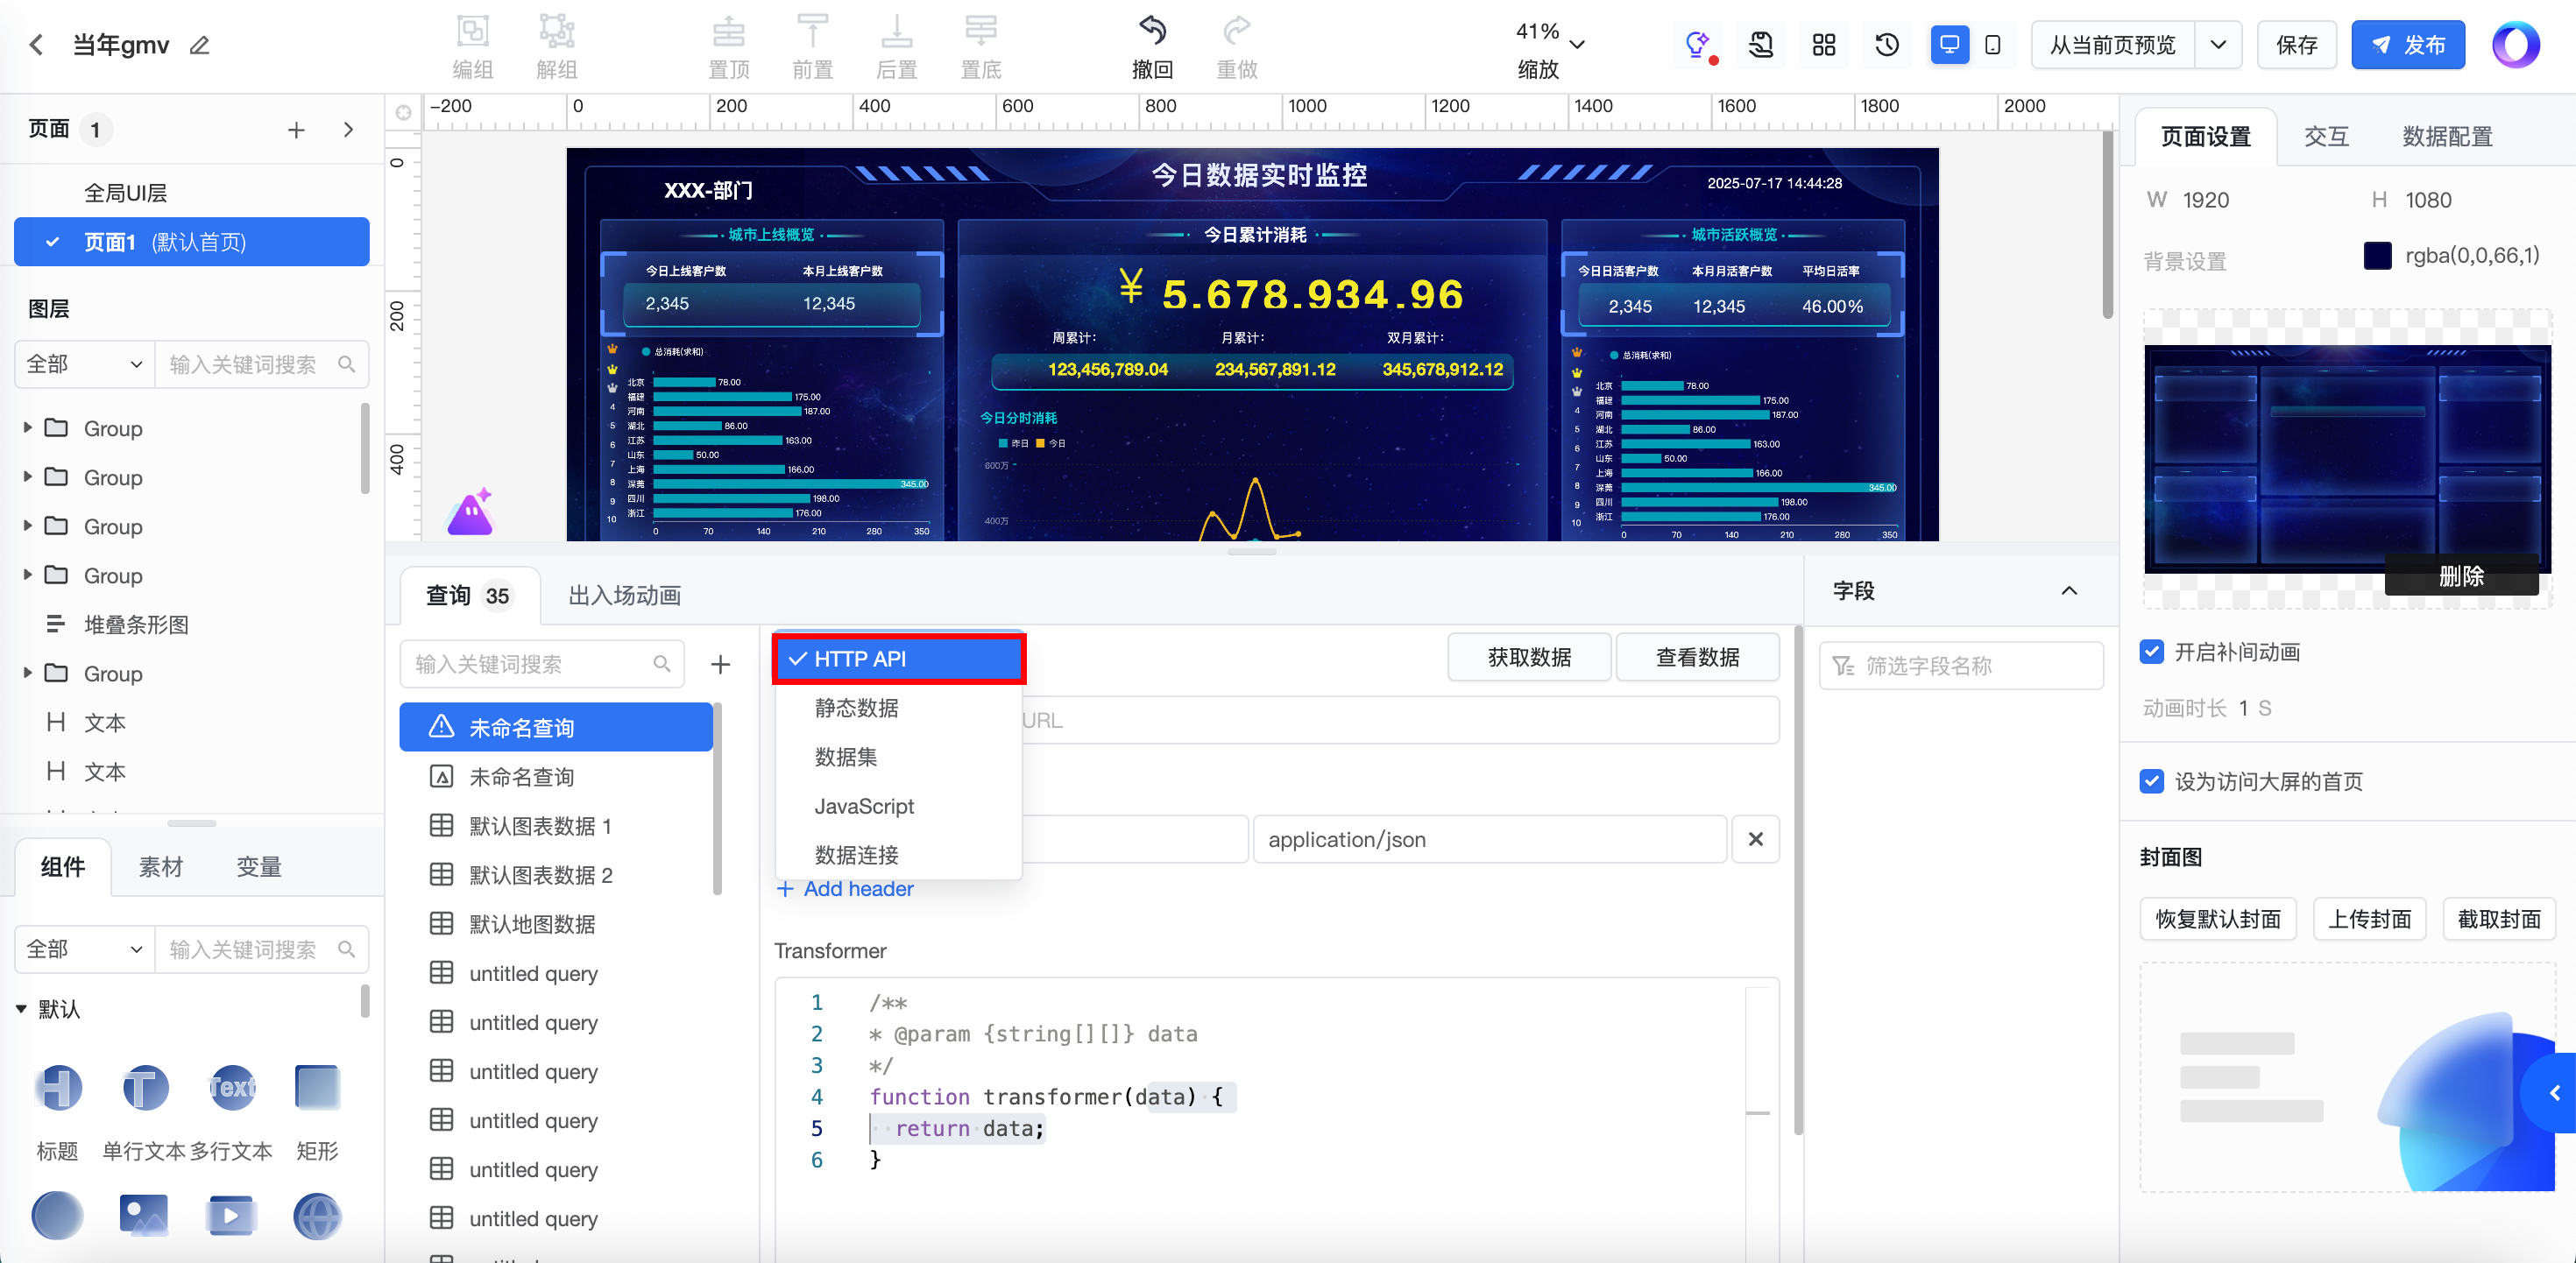Open the grid layout icon in toolbar
The height and width of the screenshot is (1263, 2576).
[1823, 45]
